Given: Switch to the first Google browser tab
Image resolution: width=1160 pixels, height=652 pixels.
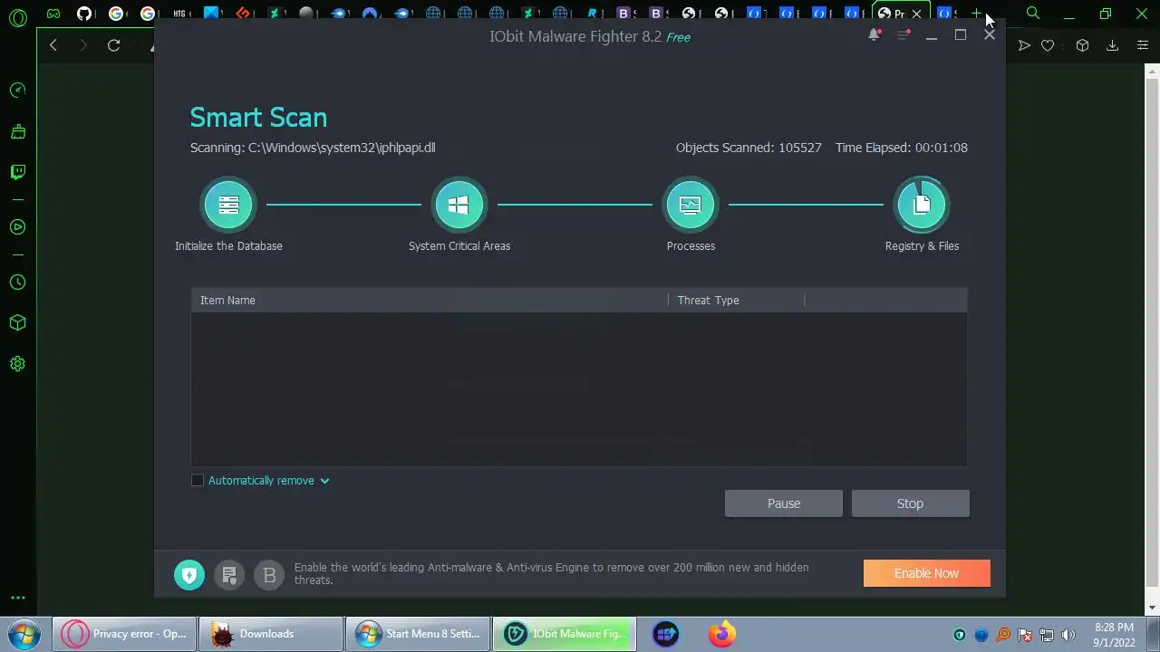Looking at the screenshot, I should (x=116, y=14).
